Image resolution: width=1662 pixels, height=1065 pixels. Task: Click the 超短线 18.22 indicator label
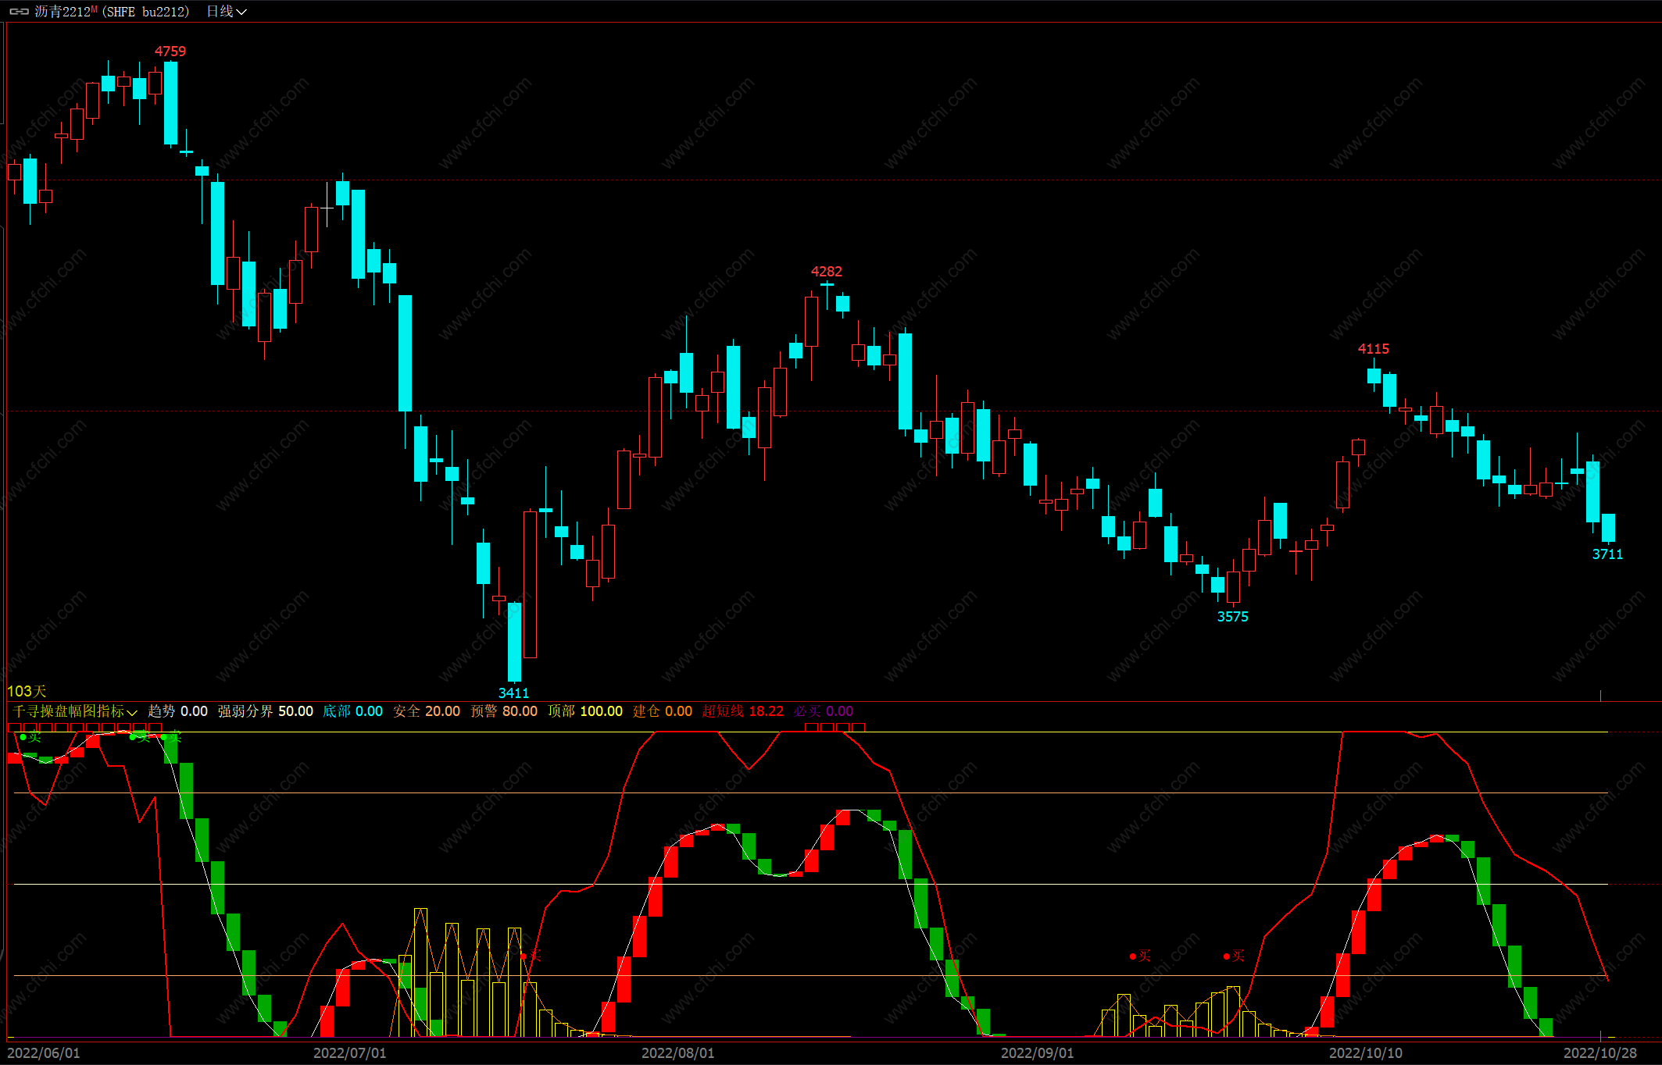coord(742,711)
